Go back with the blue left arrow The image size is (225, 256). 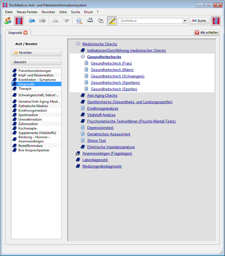(32, 21)
